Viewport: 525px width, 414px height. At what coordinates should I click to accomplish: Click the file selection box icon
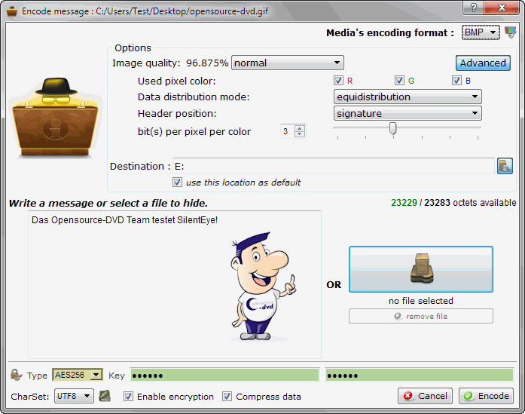420,269
